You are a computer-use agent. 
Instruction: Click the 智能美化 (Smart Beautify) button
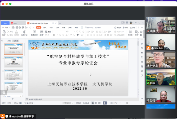point(68,103)
